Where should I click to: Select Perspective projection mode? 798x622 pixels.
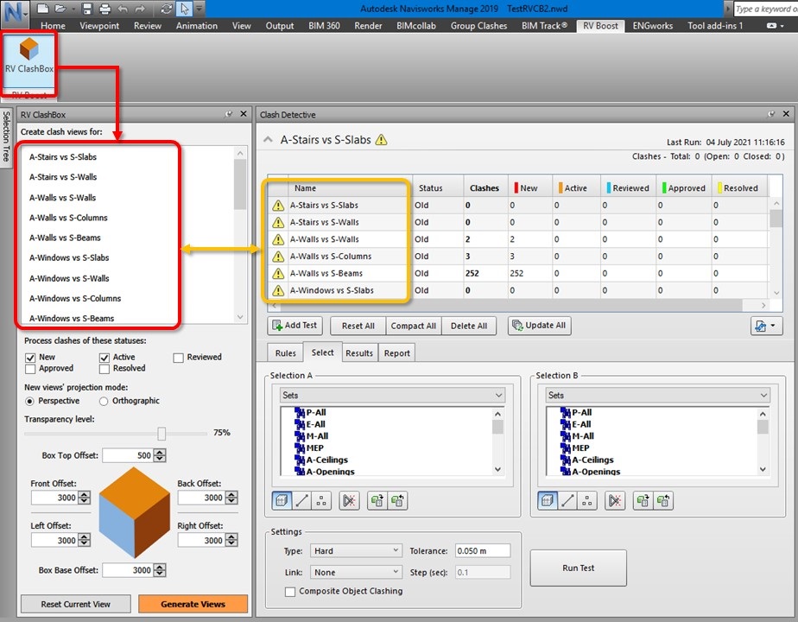(29, 401)
